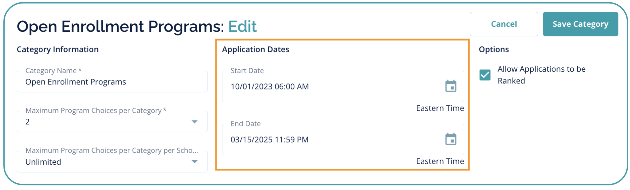Open the Start Date calendar picker
Image resolution: width=630 pixels, height=190 pixels.
[451, 86]
